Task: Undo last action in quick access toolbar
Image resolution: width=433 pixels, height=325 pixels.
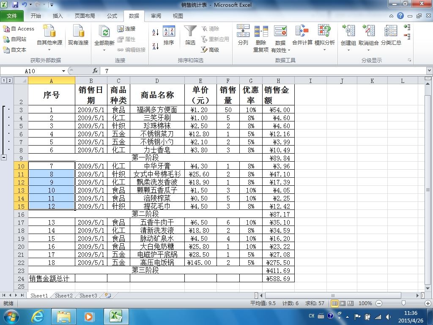Action: [24, 5]
